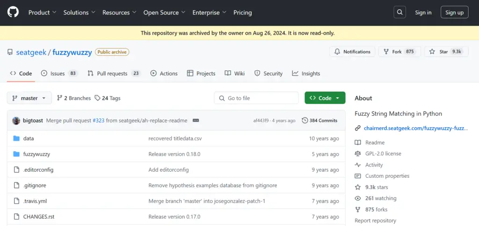Click the repository book icon beside seatgeek
The image size is (479, 226).
[x=10, y=52]
